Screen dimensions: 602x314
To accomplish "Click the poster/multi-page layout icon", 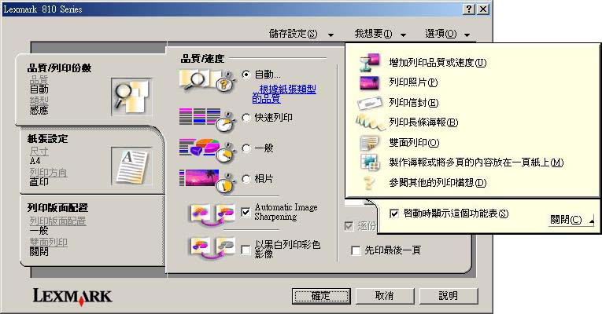I will coord(369,162).
